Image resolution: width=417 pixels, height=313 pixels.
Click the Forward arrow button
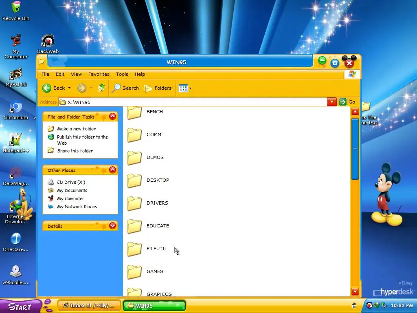[x=82, y=88]
